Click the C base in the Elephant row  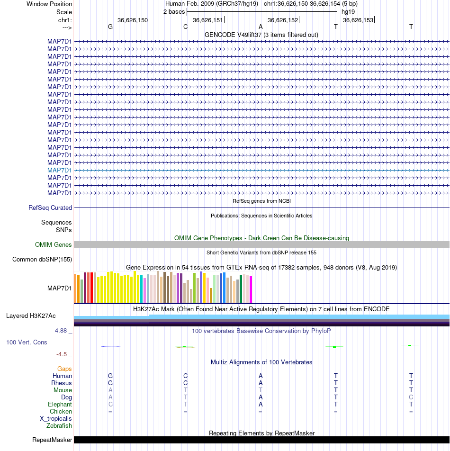(x=110, y=405)
